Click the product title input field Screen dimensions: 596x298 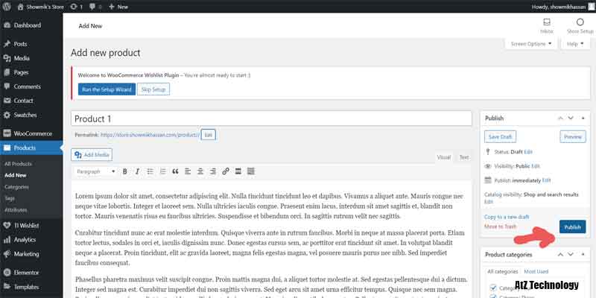click(271, 118)
